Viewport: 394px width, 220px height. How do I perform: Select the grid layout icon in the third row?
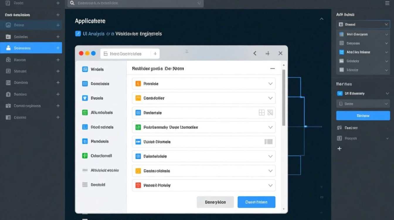261,113
